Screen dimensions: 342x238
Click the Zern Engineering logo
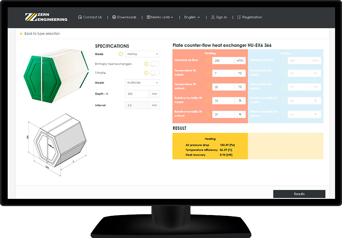click(46, 17)
